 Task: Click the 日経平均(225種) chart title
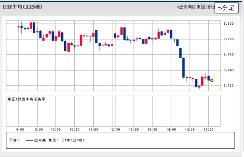coord(22,7)
